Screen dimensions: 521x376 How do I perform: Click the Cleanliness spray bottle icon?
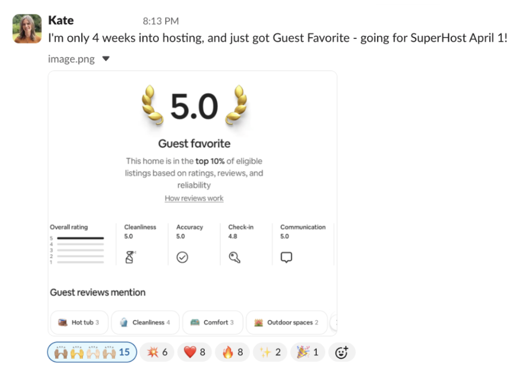[x=130, y=257]
